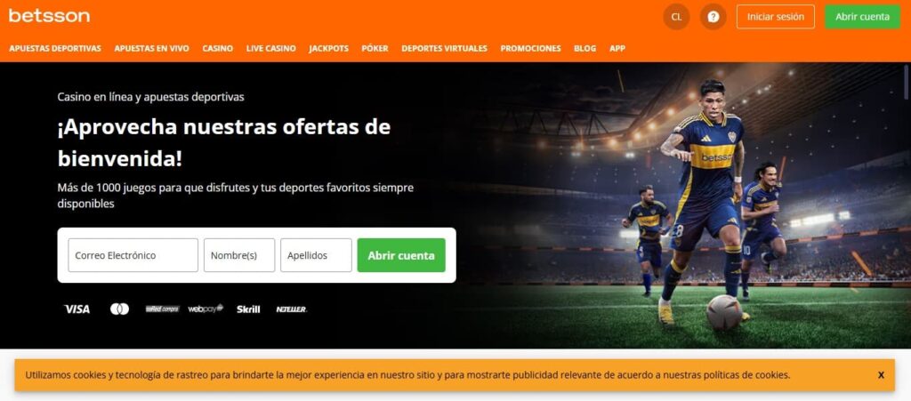Open the Promociones menu item

coord(530,49)
